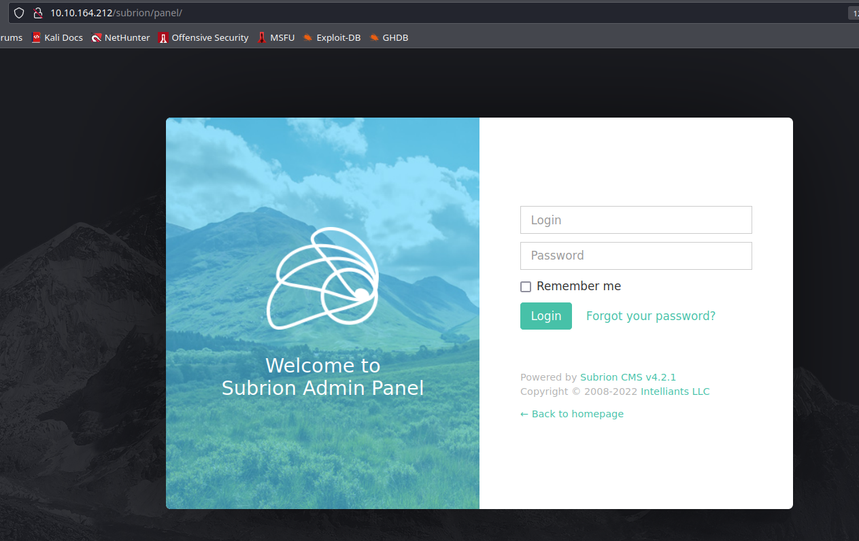Open the Offensive Security bookmark

[x=203, y=38]
